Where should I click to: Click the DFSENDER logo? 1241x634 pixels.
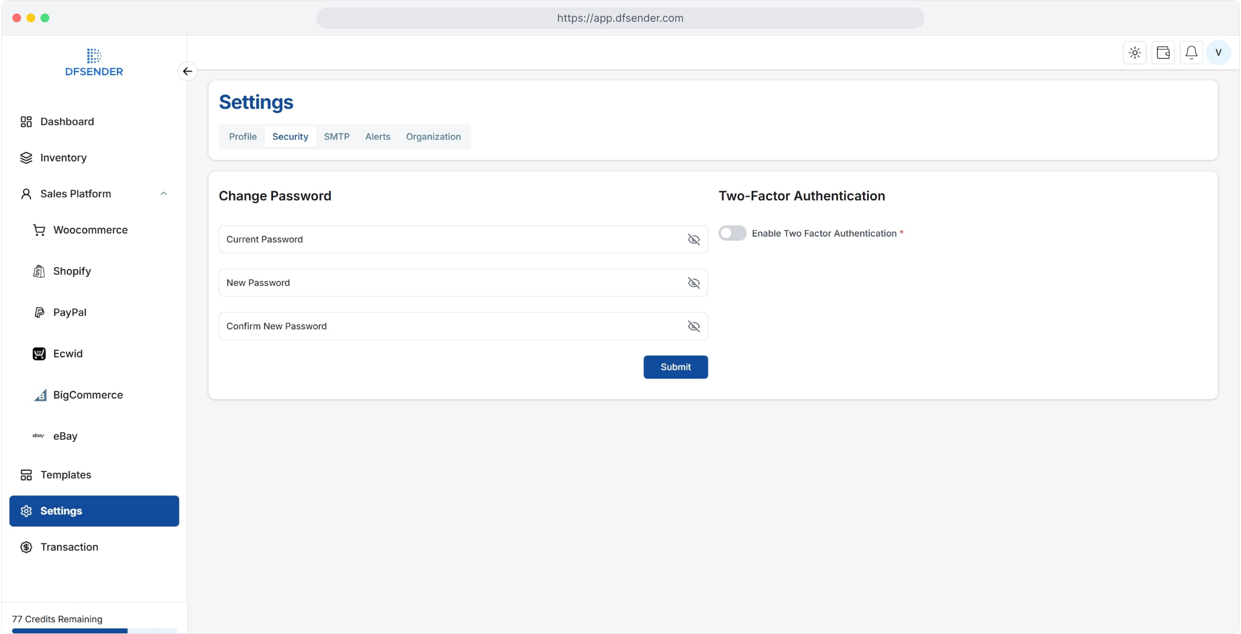(94, 63)
